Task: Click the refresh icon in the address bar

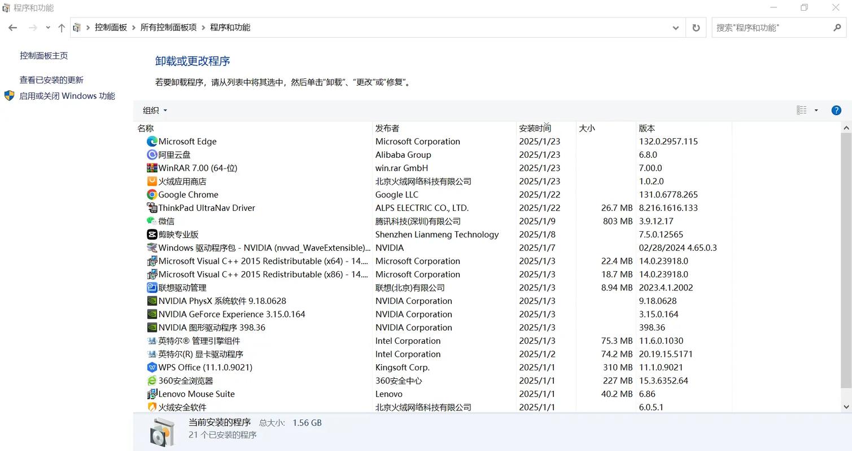Action: point(696,27)
